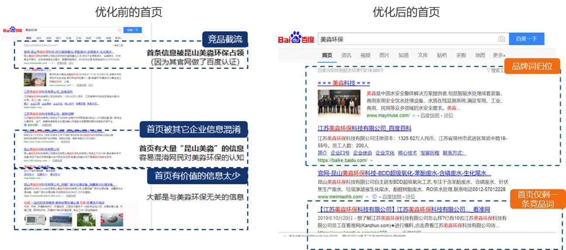Viewport: 566px width, 250px height.
Task: Click 评价 next to www.maymuse.com on after-optimization page
Action: 449,116
